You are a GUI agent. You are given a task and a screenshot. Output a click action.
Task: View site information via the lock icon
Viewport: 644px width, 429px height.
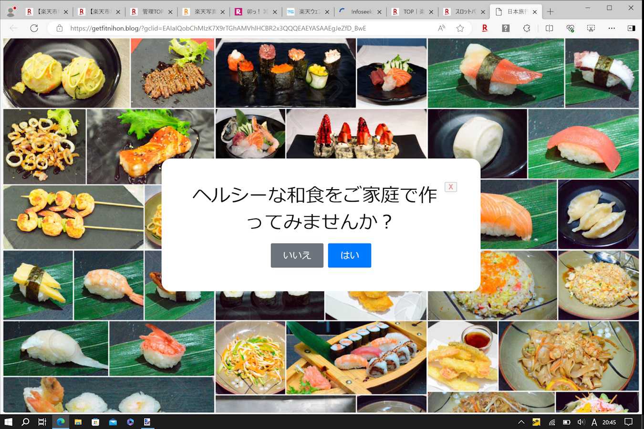coord(60,28)
